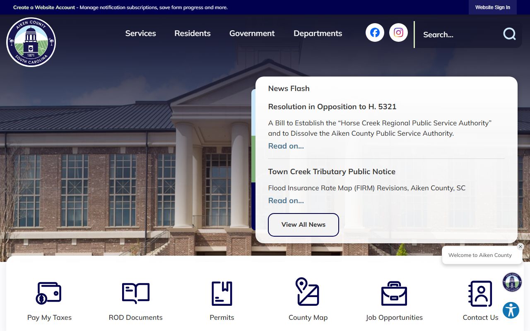Click the Pay My Taxes label
Screen dimensions: 530x331
click(x=49, y=318)
